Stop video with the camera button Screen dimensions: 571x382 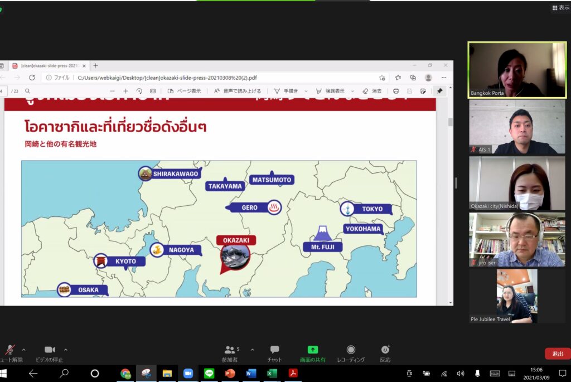coord(50,350)
